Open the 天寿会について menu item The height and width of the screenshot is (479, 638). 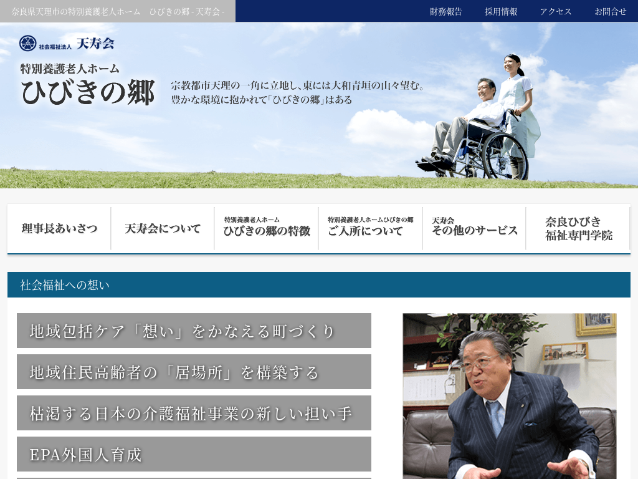pyautogui.click(x=163, y=228)
